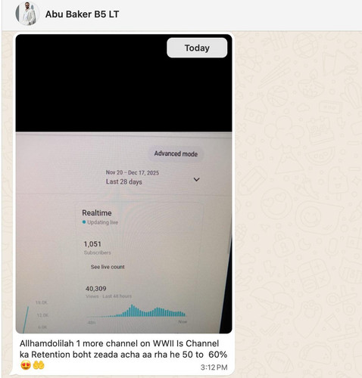
Task: Click the Nov 20 – Dec 17, 2025 range
Action: click(133, 172)
